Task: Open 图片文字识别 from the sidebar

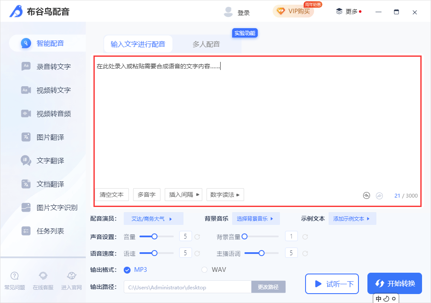Action: (43, 208)
